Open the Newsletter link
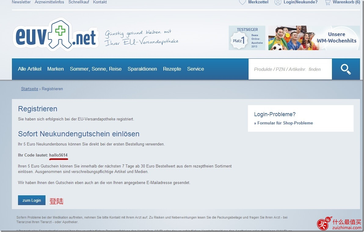The width and height of the screenshot is (364, 232). coord(21,2)
